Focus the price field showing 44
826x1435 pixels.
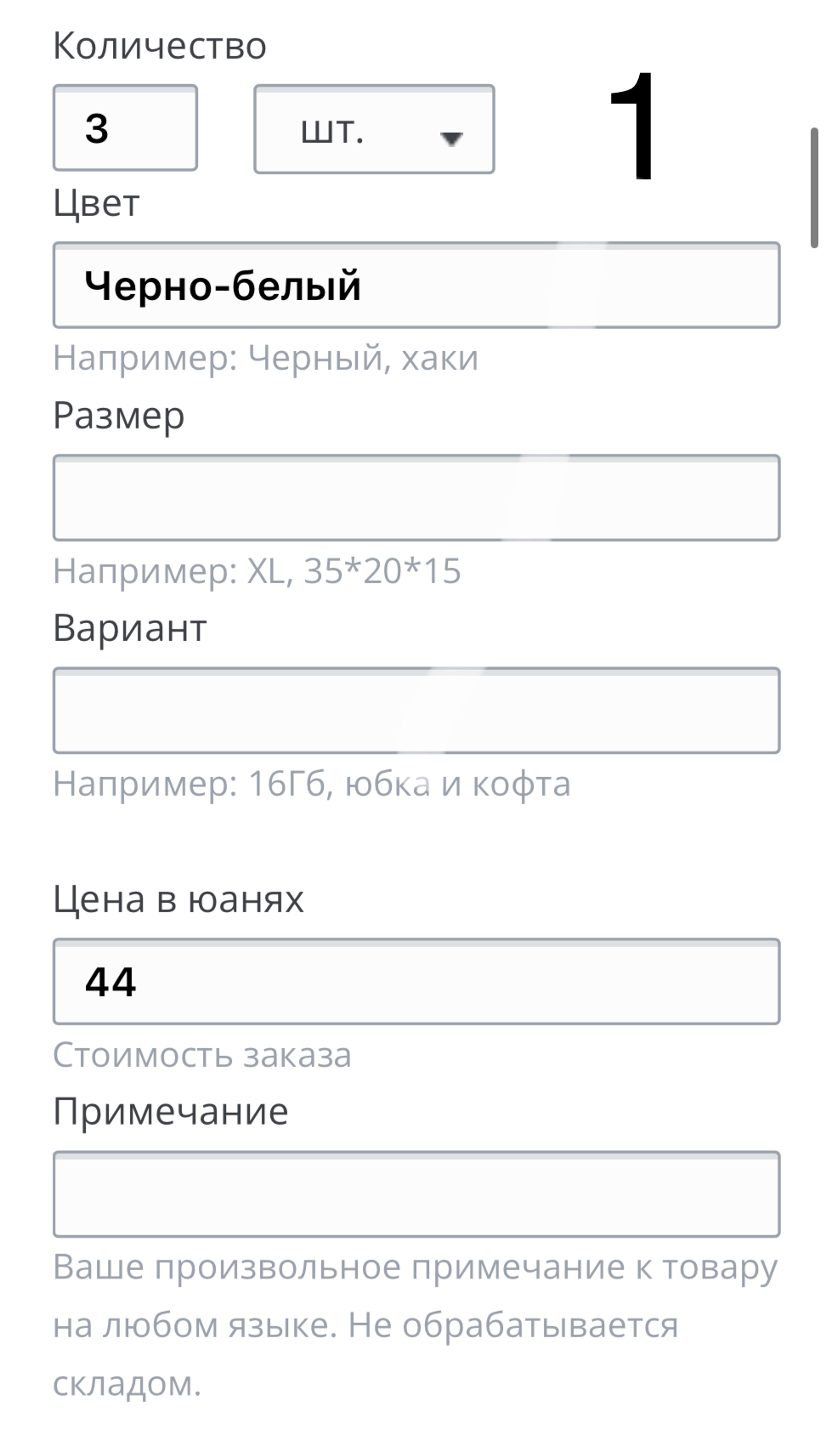pos(416,982)
